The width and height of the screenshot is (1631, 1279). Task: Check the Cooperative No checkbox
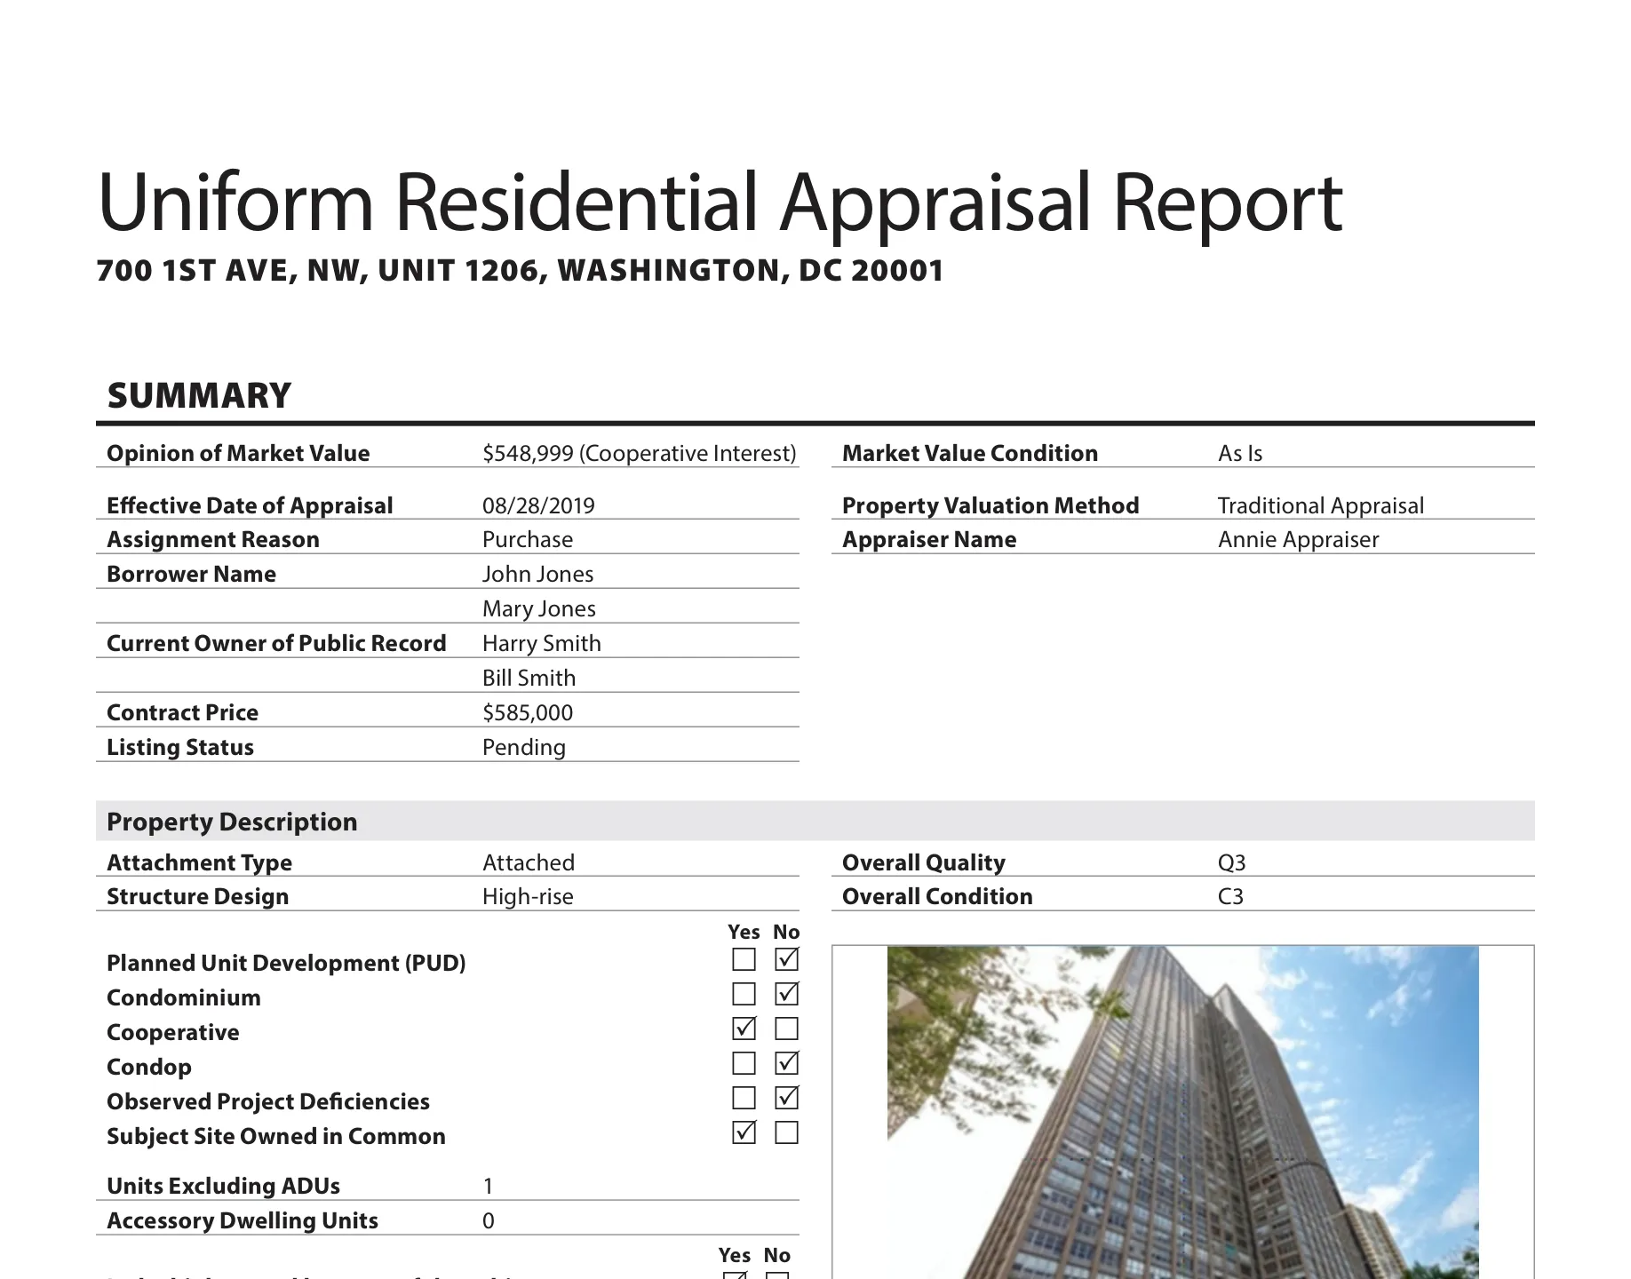click(x=786, y=1029)
